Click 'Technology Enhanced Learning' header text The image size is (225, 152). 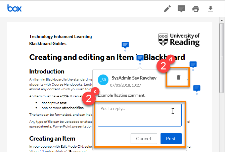[x=60, y=37]
